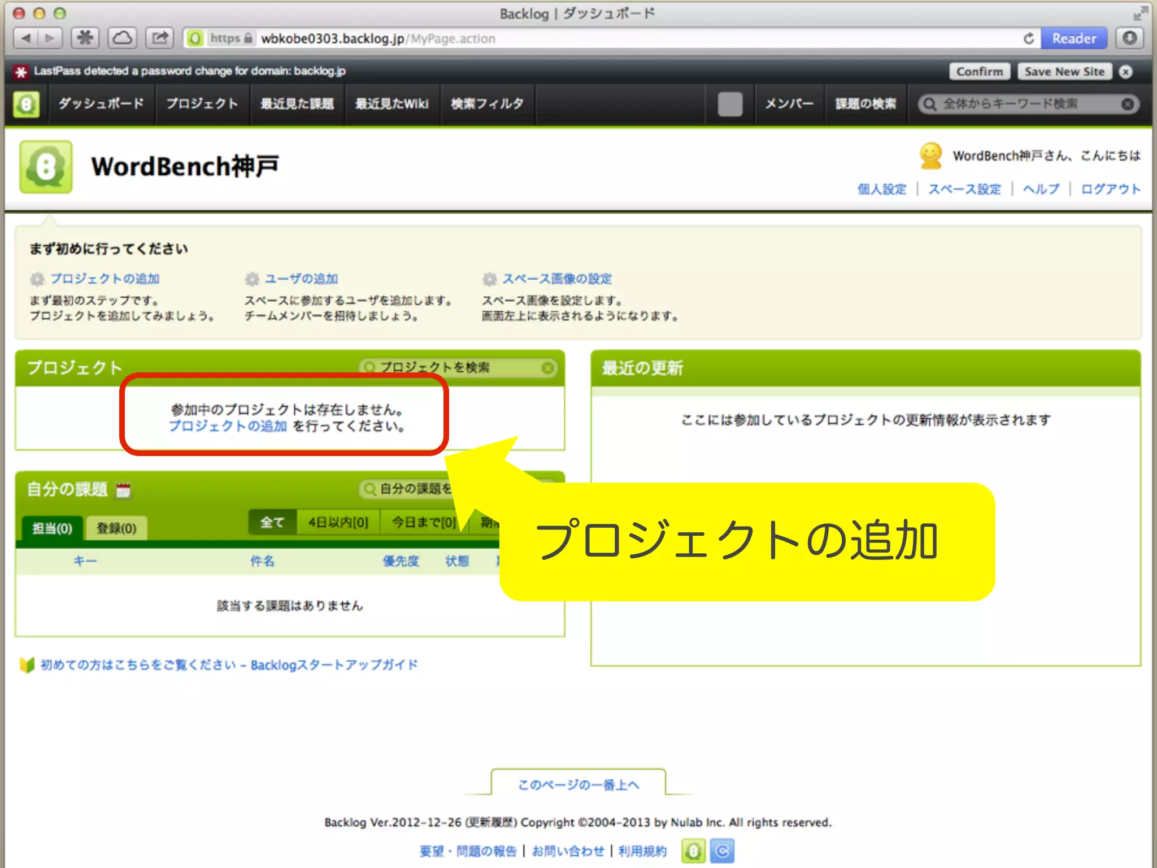The height and width of the screenshot is (868, 1157).
Task: Select the 担当(0) tab
Action: pyautogui.click(x=52, y=528)
